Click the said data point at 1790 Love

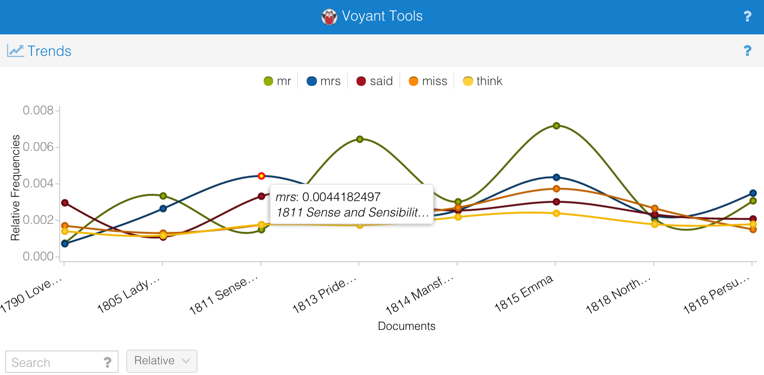pyautogui.click(x=65, y=203)
